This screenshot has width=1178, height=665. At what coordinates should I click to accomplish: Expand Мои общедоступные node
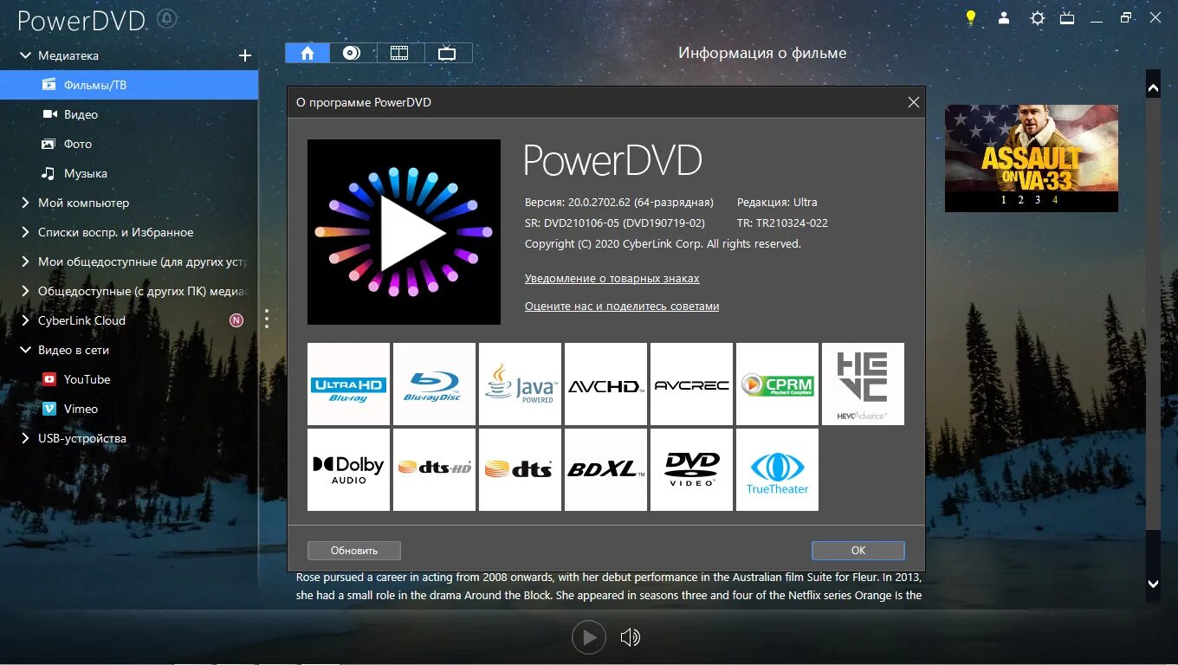24,261
